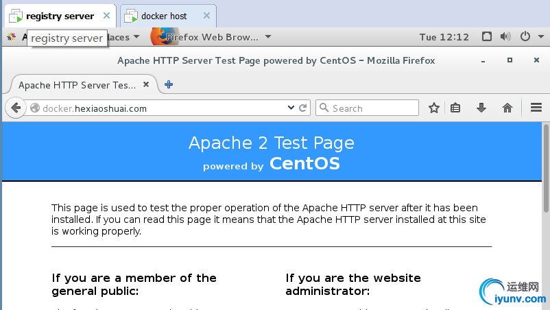Bookmark this page with the star icon
Image resolution: width=550 pixels, height=310 pixels.
(434, 108)
